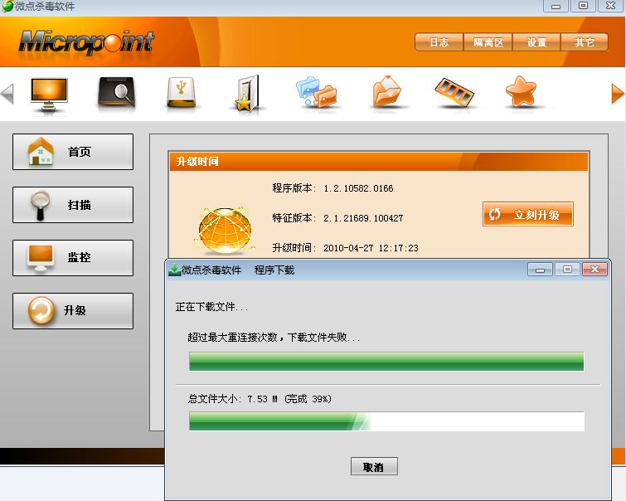
Task: Click the file download progress bar
Action: tap(386, 362)
